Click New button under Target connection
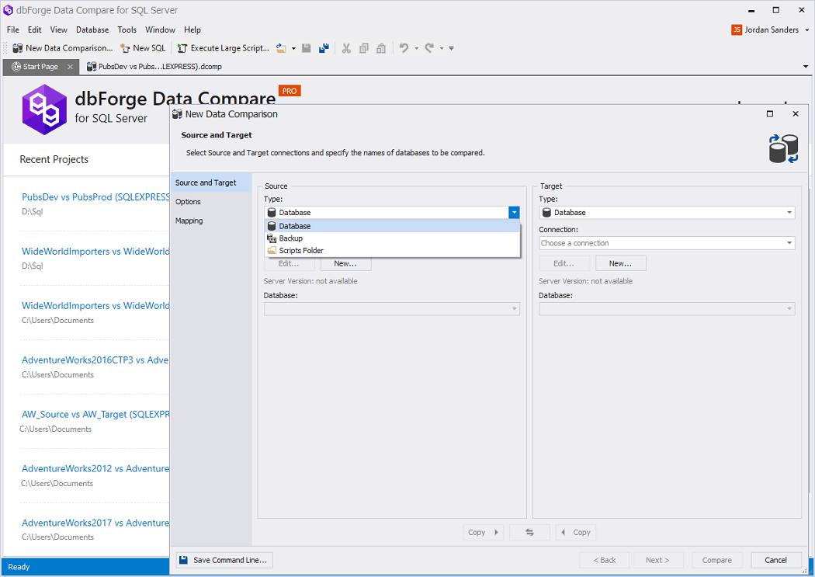This screenshot has height=577, width=815. 621,263
